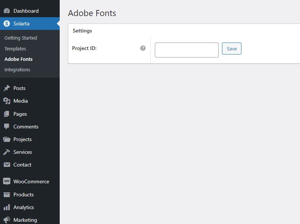Click the Solarta S logo icon
Image resolution: width=300 pixels, height=224 pixels.
(x=7, y=24)
